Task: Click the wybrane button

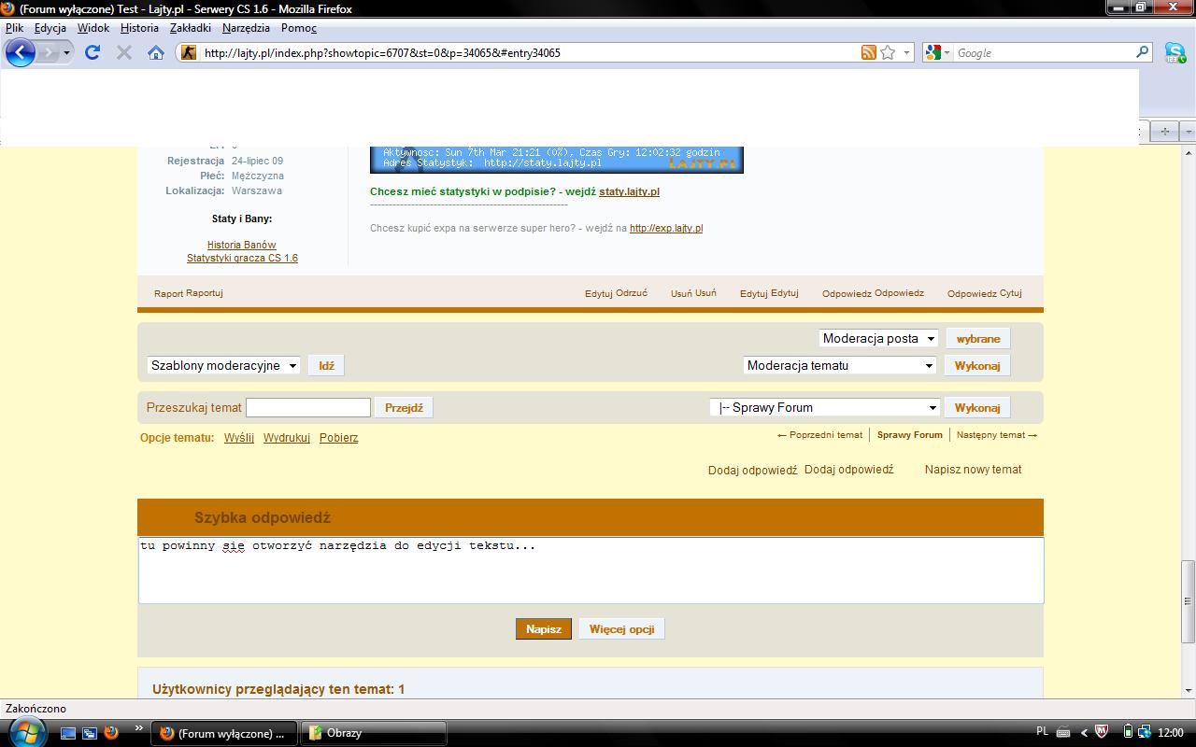Action: point(978,338)
